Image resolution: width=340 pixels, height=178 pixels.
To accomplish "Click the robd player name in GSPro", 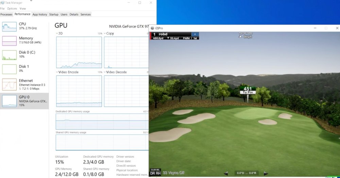I will click(163, 34).
